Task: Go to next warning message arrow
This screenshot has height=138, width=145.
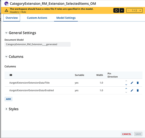Action: click(140, 10)
